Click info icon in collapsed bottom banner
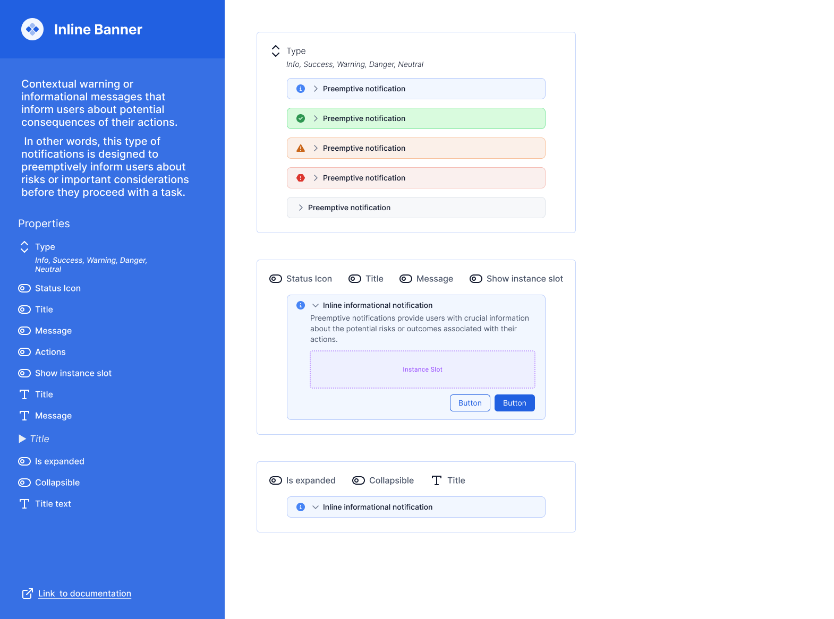This screenshot has width=834, height=619. (301, 507)
